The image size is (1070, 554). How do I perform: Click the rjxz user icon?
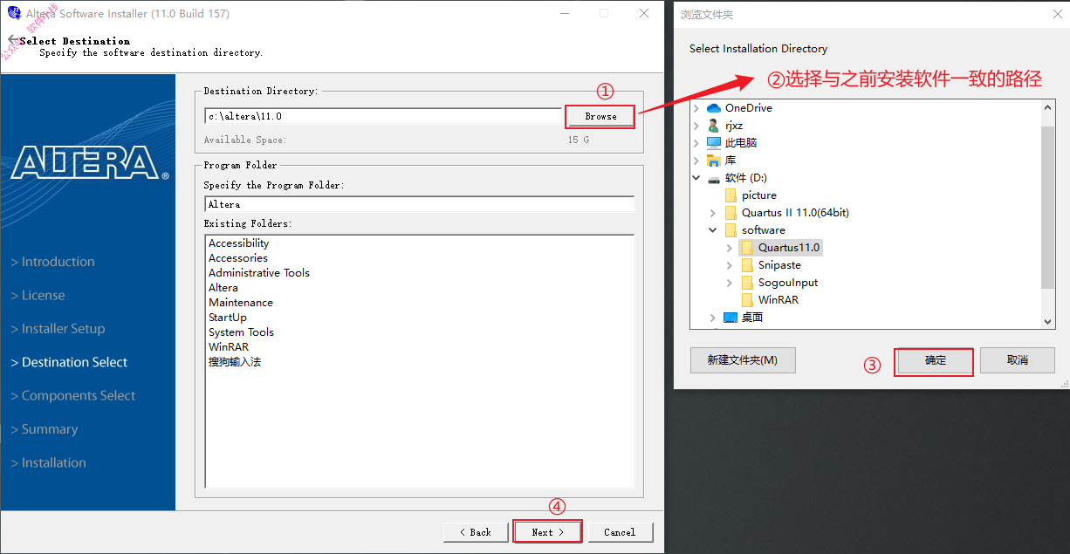(x=714, y=126)
